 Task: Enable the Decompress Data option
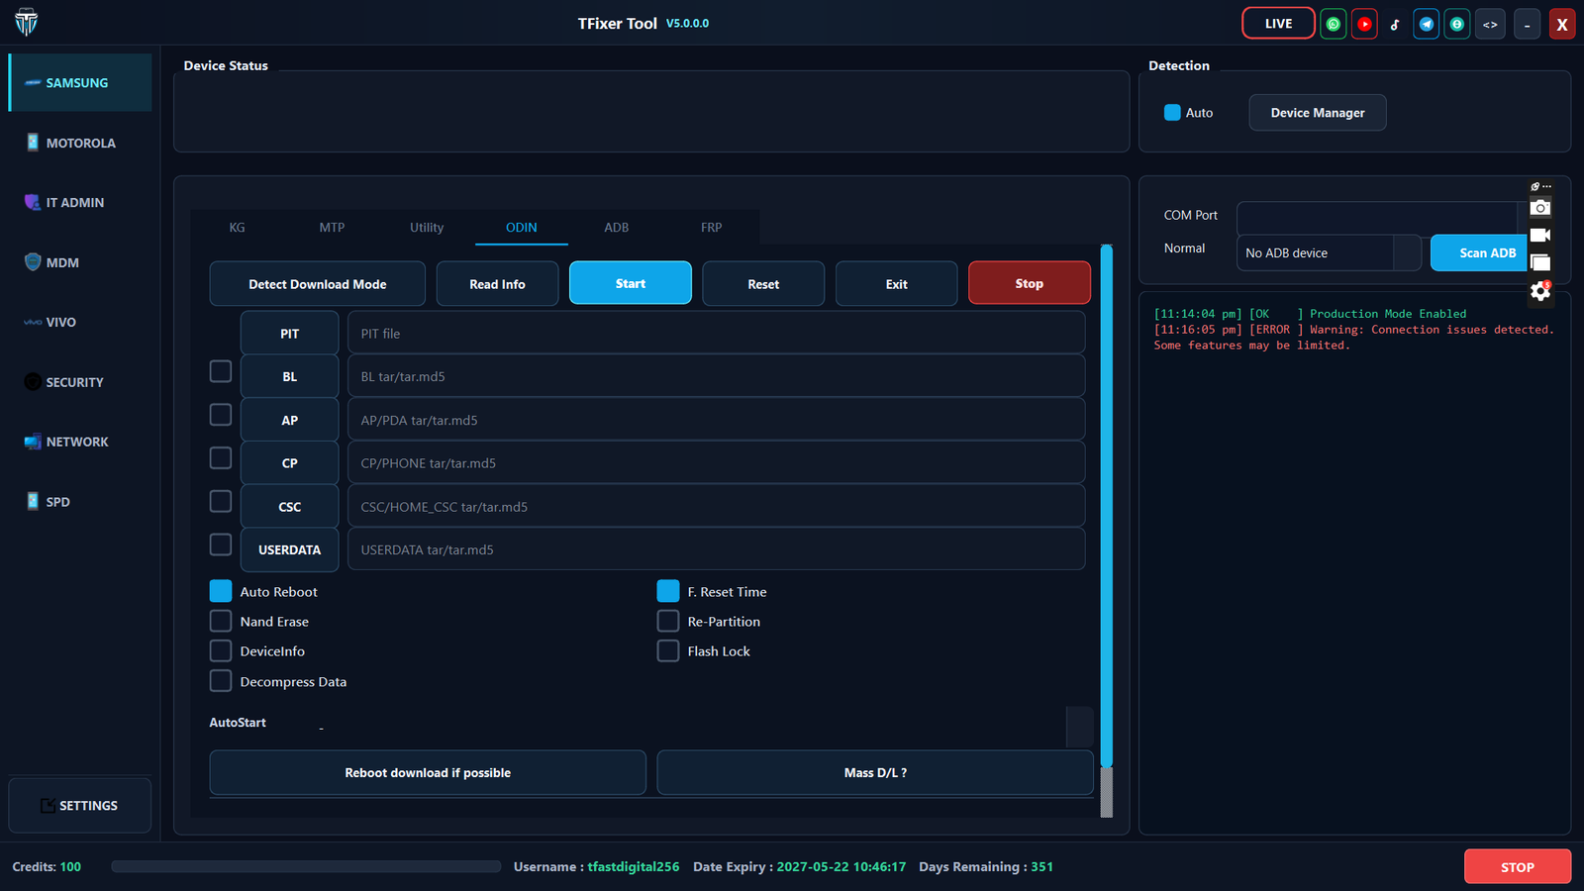click(x=221, y=681)
